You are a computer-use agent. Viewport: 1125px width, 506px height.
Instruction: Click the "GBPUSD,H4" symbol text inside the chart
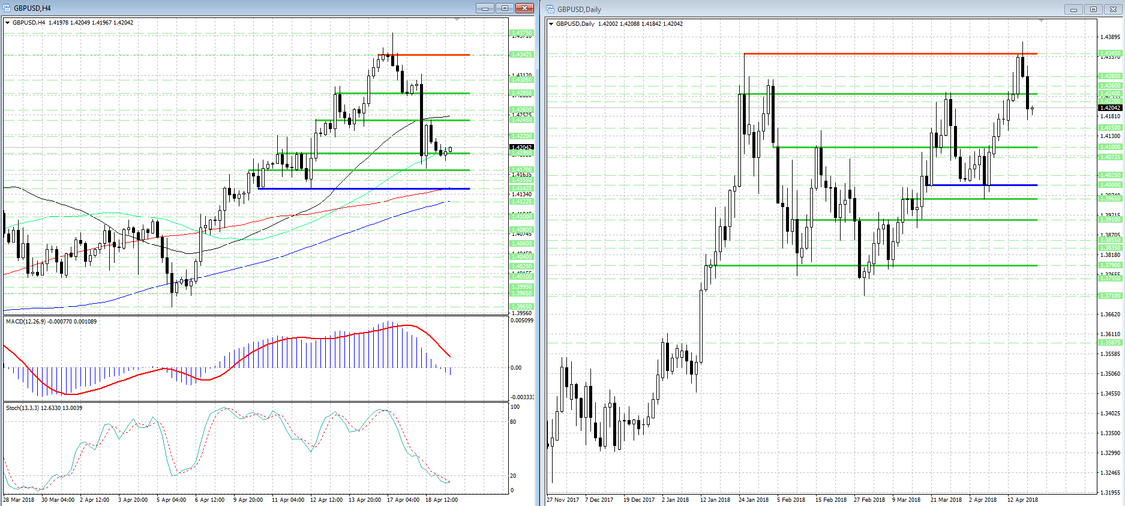[29, 23]
